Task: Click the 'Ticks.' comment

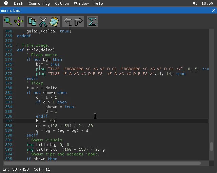Action: click(36, 83)
